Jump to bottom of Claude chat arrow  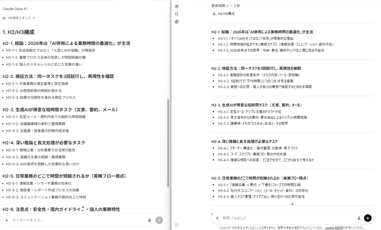point(83,207)
